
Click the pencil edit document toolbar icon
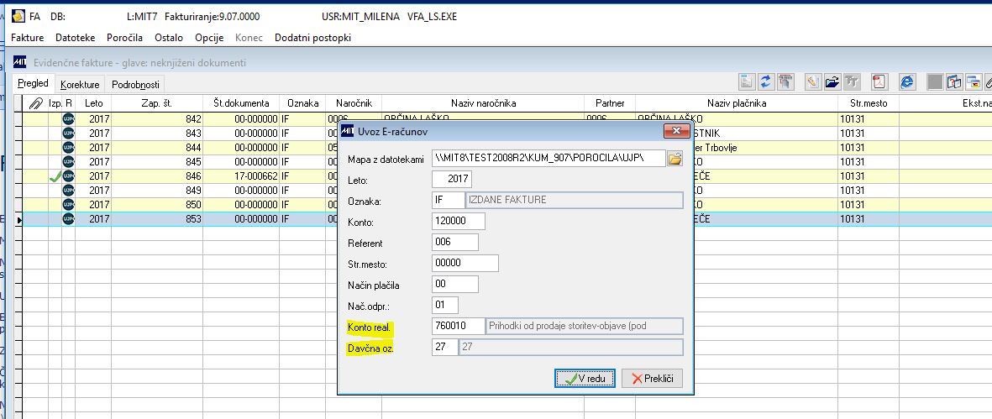813,81
